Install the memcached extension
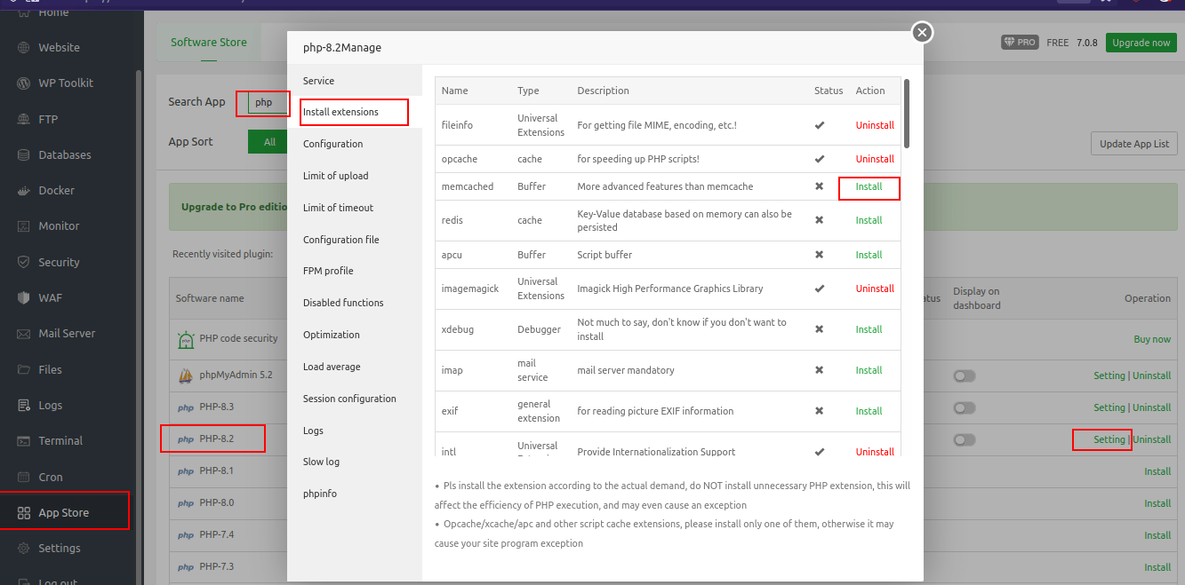The height and width of the screenshot is (585, 1185). pos(869,187)
